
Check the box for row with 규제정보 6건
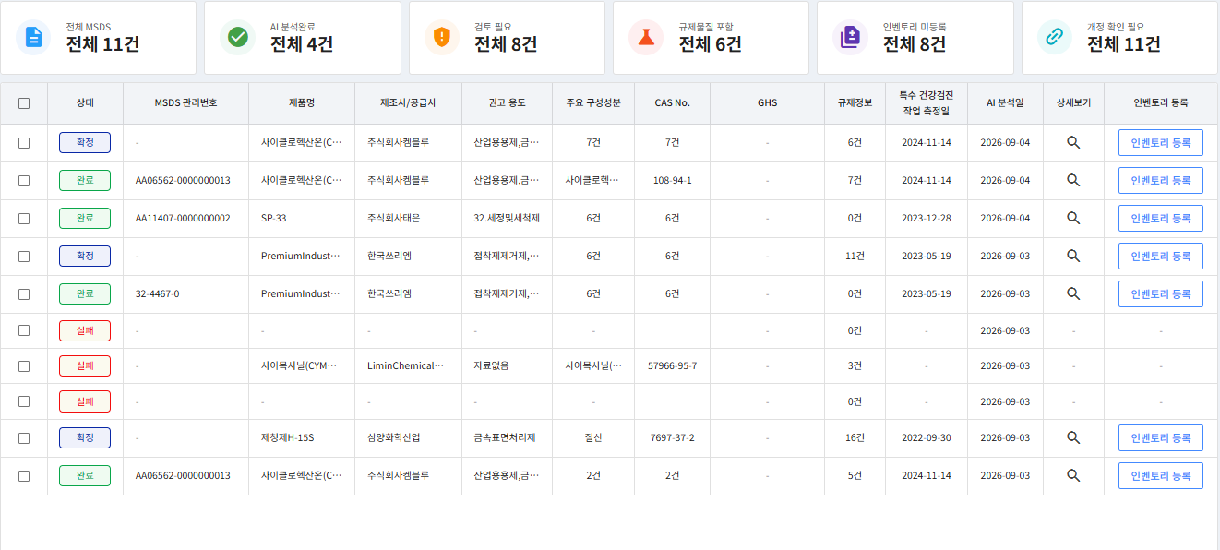point(24,143)
